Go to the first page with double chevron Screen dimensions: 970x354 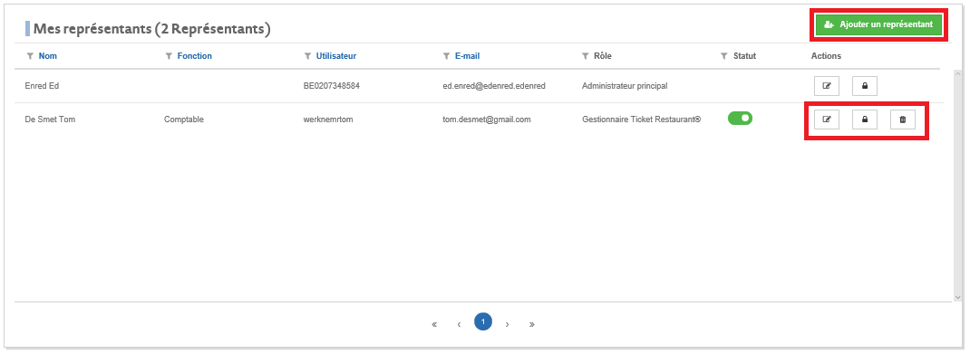pos(434,324)
